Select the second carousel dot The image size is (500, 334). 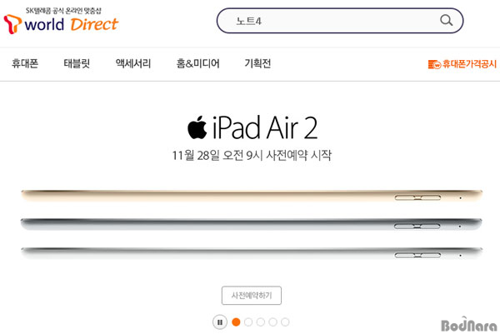(248, 322)
